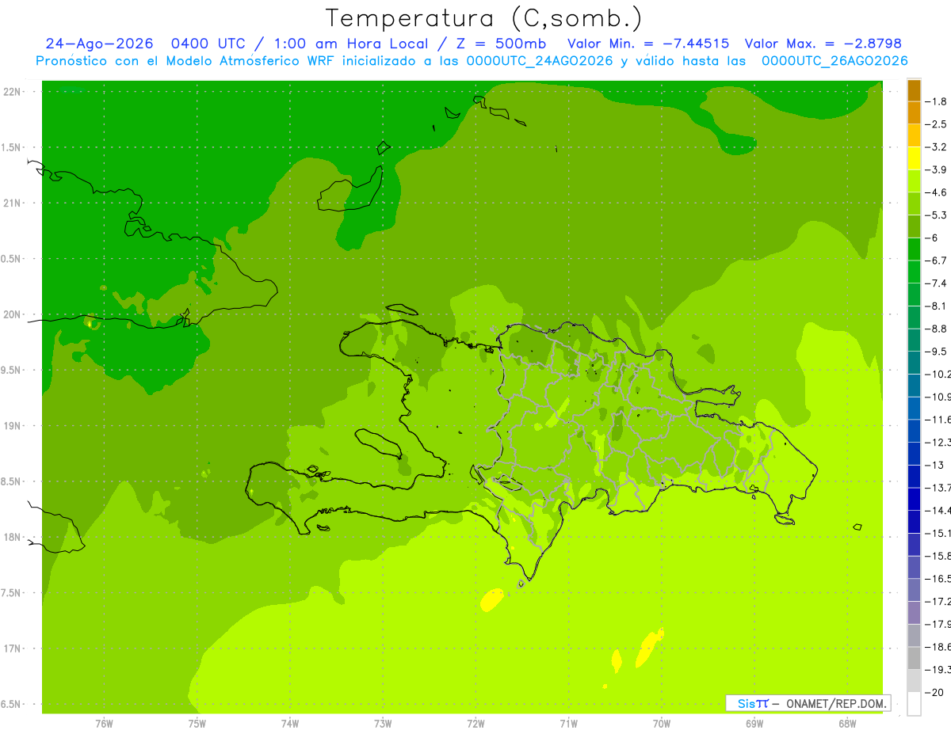Click the yellow swatch between -3.2 and -3.9
Viewport: 951px width, 734px height.
click(x=914, y=158)
